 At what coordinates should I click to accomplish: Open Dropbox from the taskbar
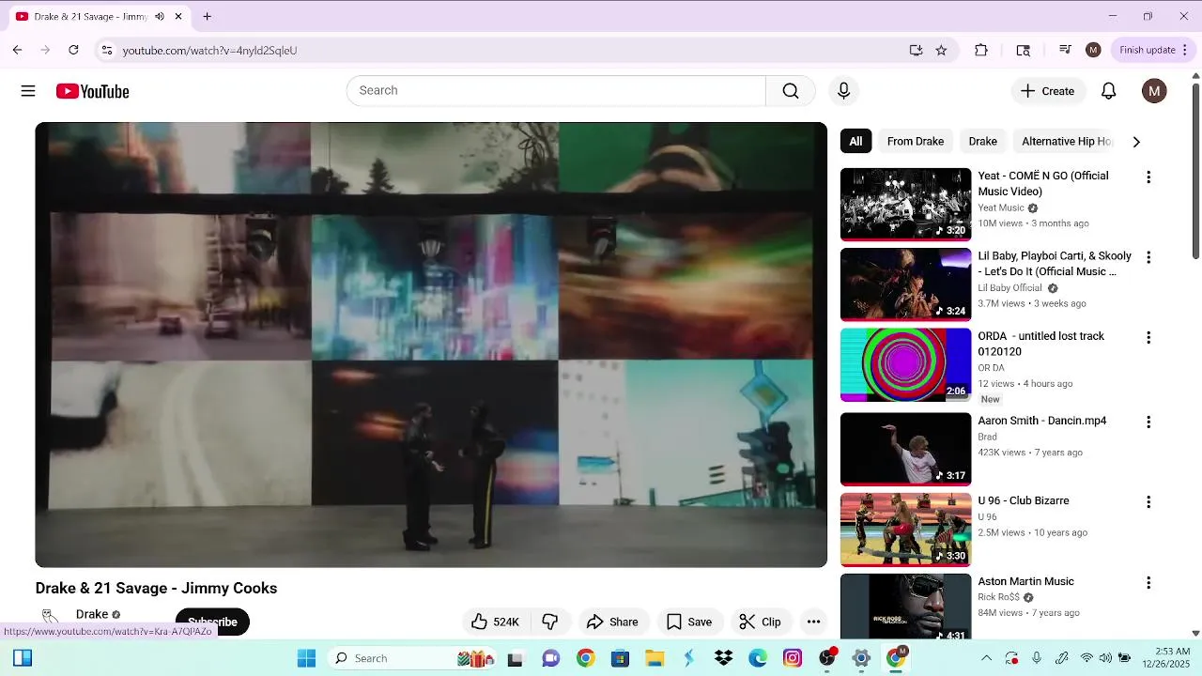[723, 658]
